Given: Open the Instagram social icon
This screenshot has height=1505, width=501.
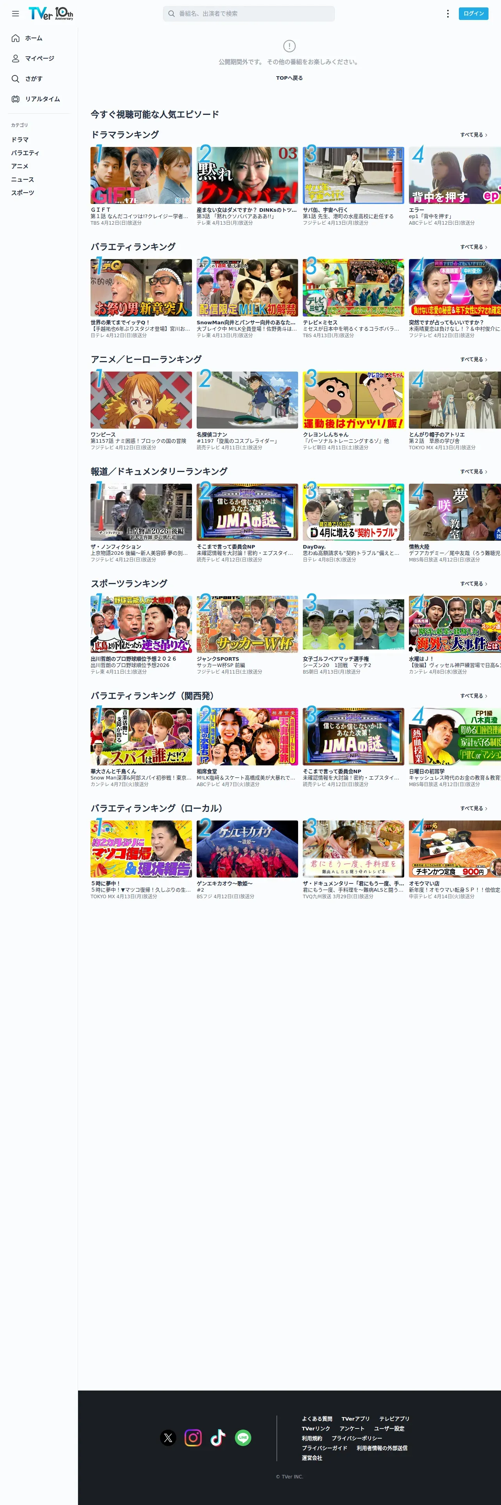Looking at the screenshot, I should [193, 1438].
